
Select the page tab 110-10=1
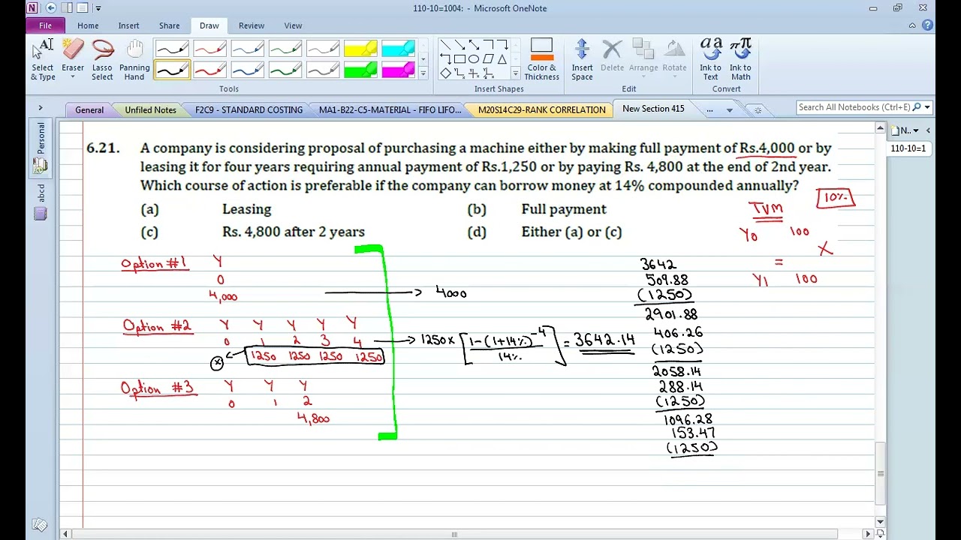908,148
